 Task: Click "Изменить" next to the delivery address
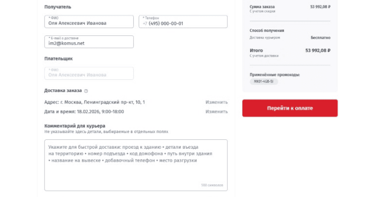pos(217,102)
